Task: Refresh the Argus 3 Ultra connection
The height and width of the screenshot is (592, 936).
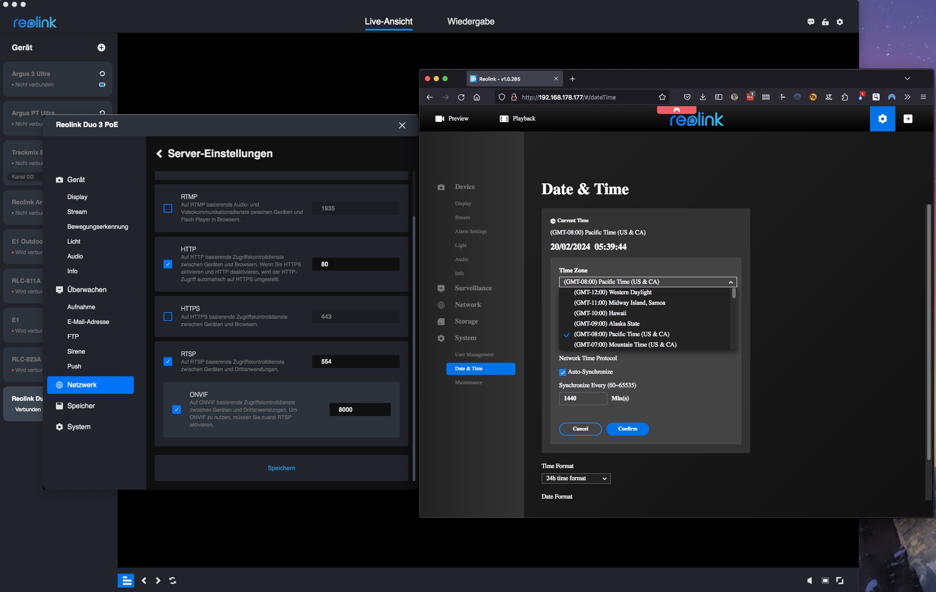Action: (x=102, y=73)
